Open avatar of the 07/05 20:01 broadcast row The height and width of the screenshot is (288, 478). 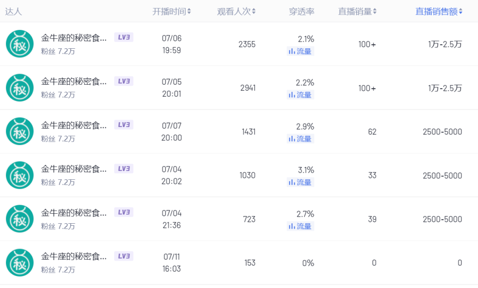click(20, 88)
